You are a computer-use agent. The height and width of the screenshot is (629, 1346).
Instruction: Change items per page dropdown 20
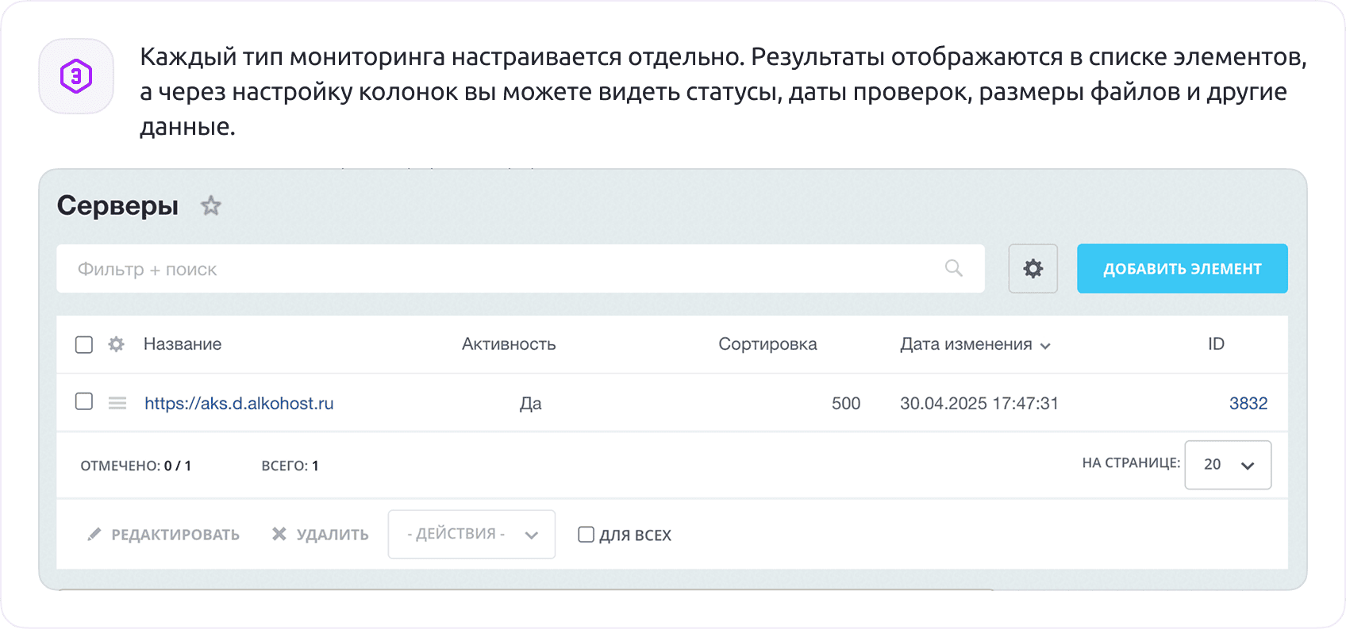pyautogui.click(x=1228, y=465)
